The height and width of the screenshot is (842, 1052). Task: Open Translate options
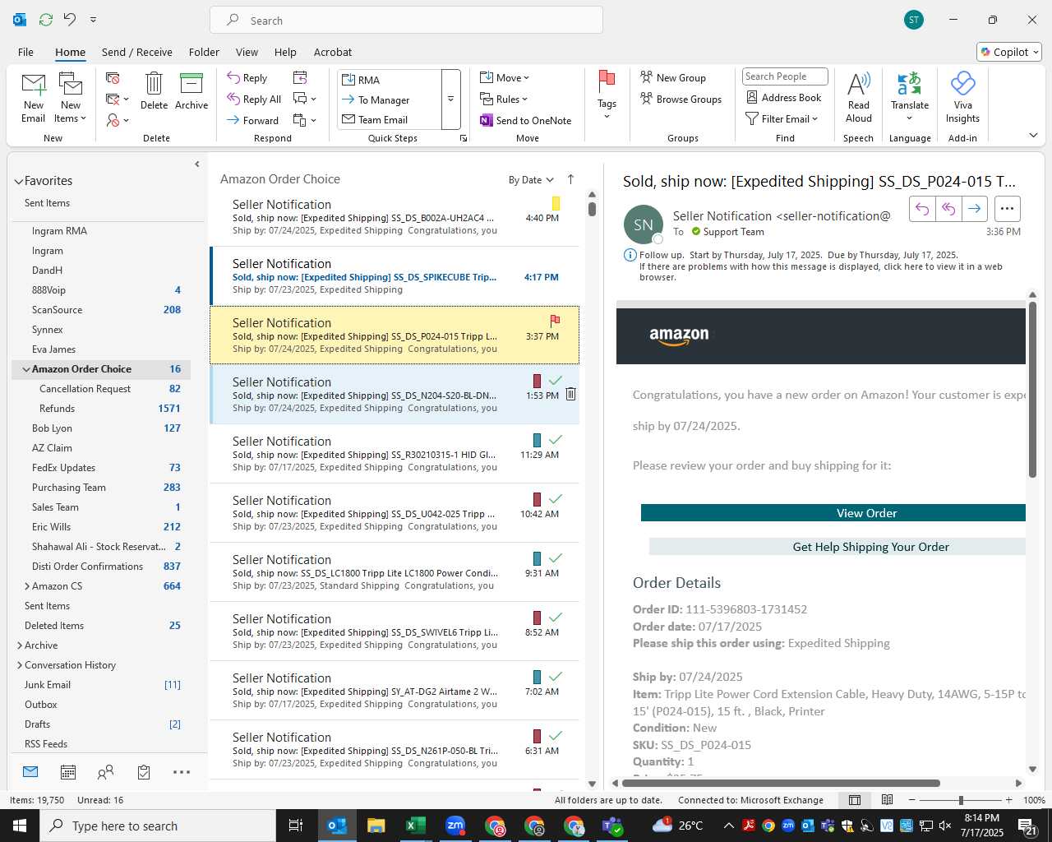910,97
